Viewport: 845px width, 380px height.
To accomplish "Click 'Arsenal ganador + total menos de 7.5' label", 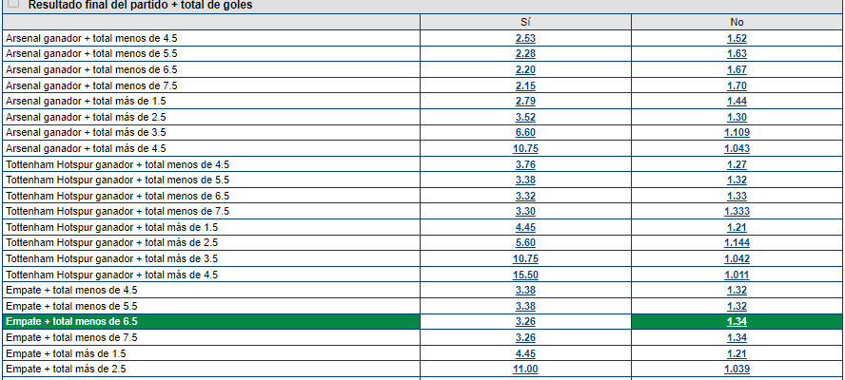I will [x=91, y=85].
